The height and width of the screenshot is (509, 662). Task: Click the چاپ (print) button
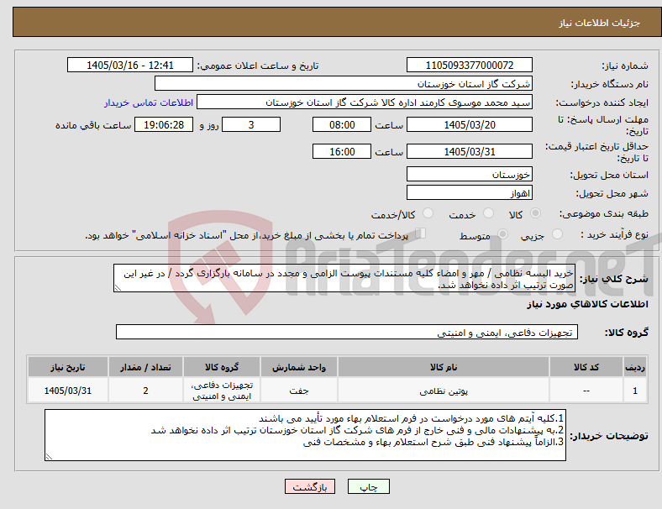click(x=368, y=486)
